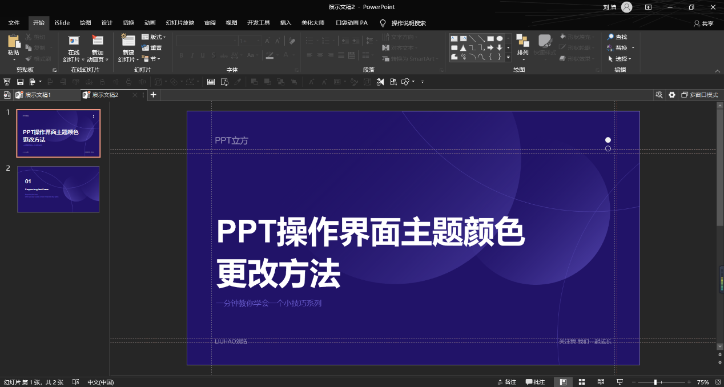Click the 75% zoom level

pyautogui.click(x=703, y=382)
